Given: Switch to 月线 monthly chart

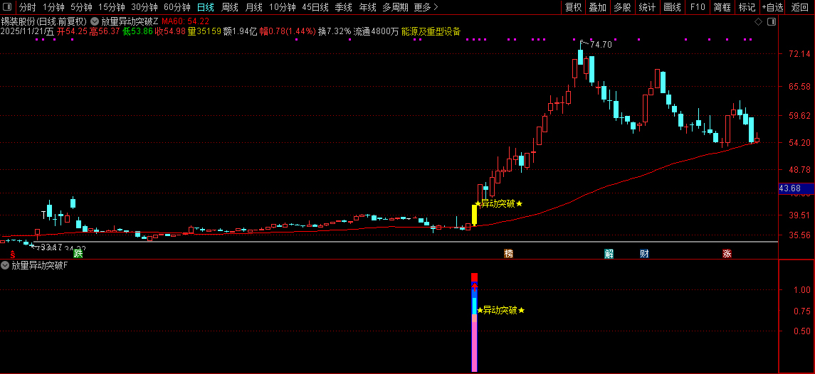Looking at the screenshot, I should 253,7.
